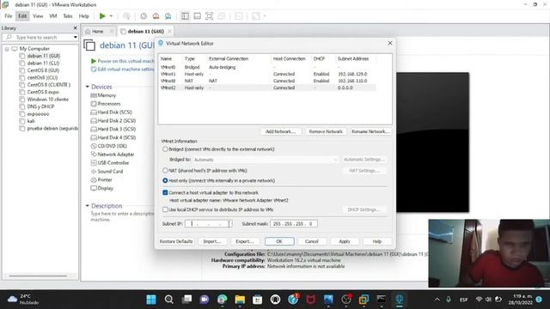
Task: Click the Restore Defaults button
Action: click(176, 241)
